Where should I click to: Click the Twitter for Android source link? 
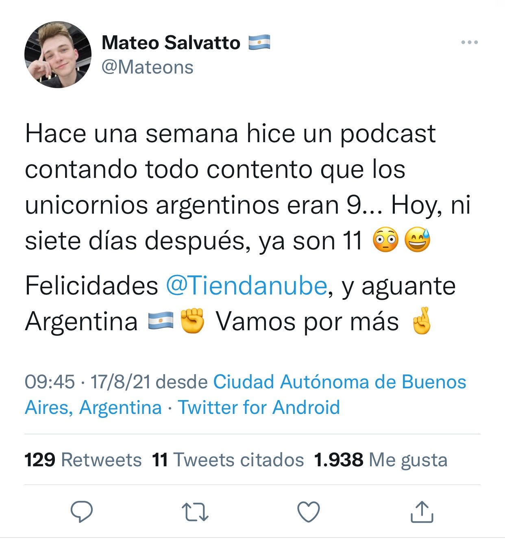(259, 407)
